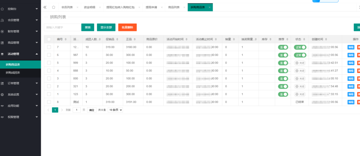This screenshot has width=360, height=156.
Task: Click 编辑 button for row 7
Action: tap(351, 47)
